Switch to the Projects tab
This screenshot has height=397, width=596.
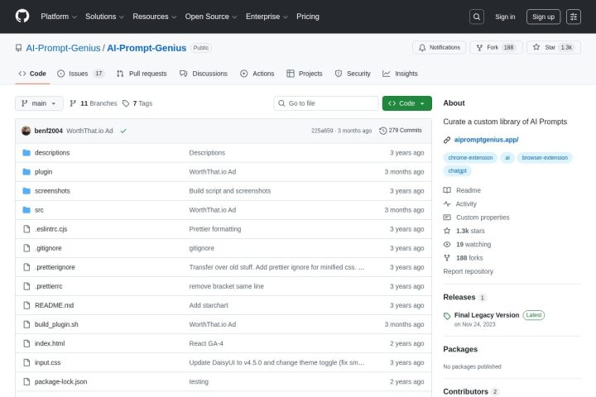pos(305,74)
